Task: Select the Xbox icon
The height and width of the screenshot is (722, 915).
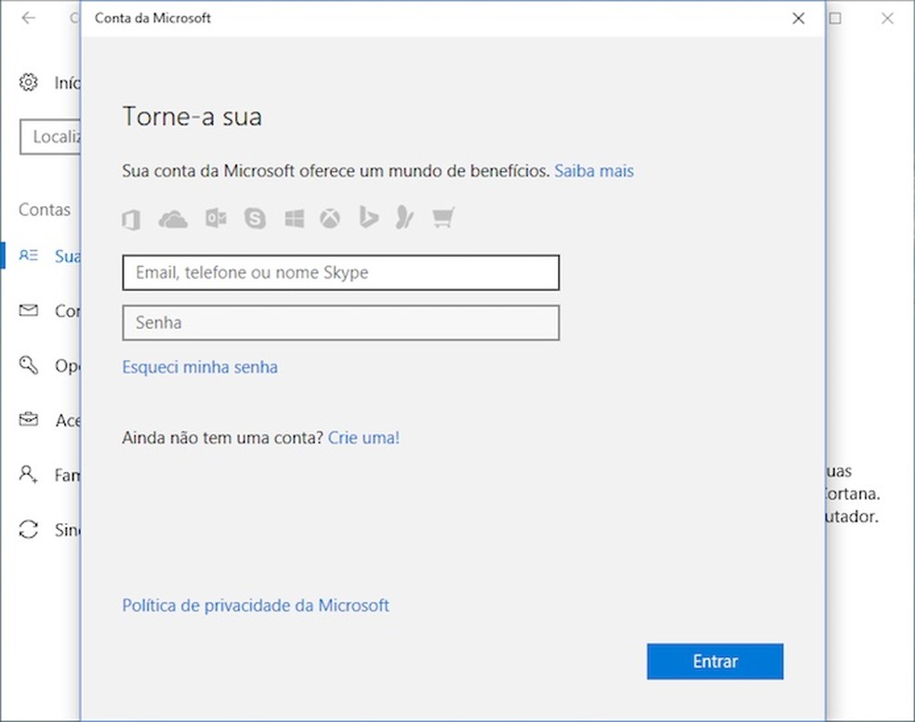Action: tap(330, 218)
